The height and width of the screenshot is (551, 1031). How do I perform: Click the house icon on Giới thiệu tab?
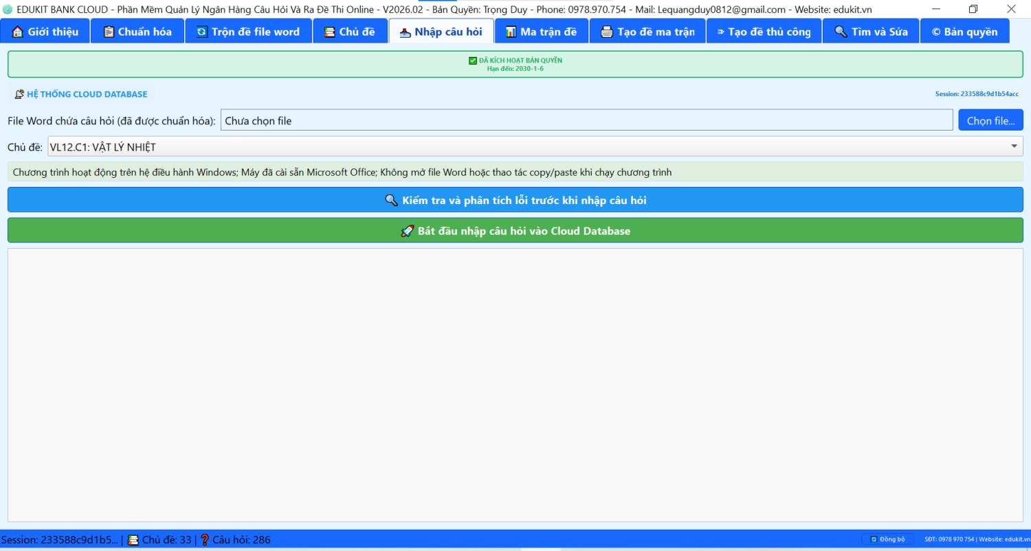coord(18,32)
